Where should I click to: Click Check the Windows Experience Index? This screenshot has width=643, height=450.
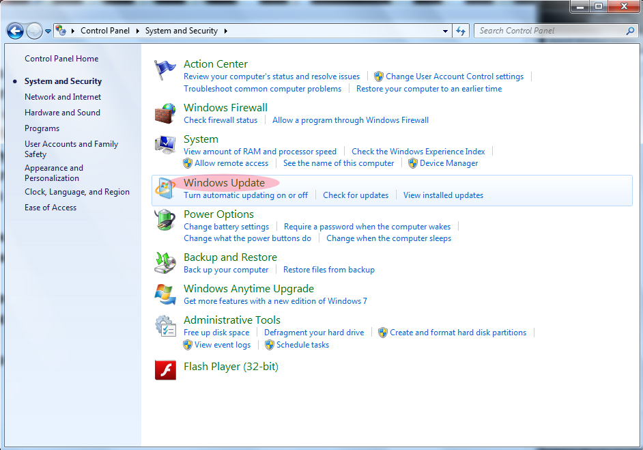[418, 152]
